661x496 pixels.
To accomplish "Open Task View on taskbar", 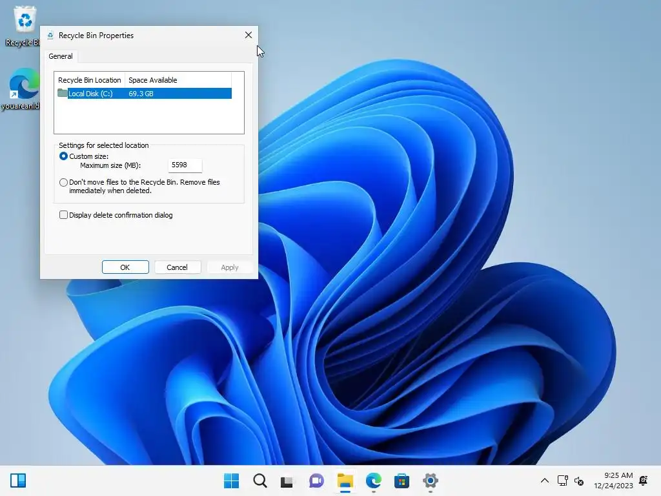I will tap(287, 480).
